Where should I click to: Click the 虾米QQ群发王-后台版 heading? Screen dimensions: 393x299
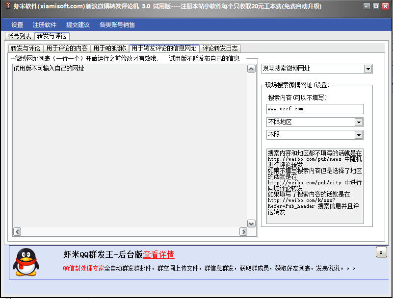pos(103,255)
